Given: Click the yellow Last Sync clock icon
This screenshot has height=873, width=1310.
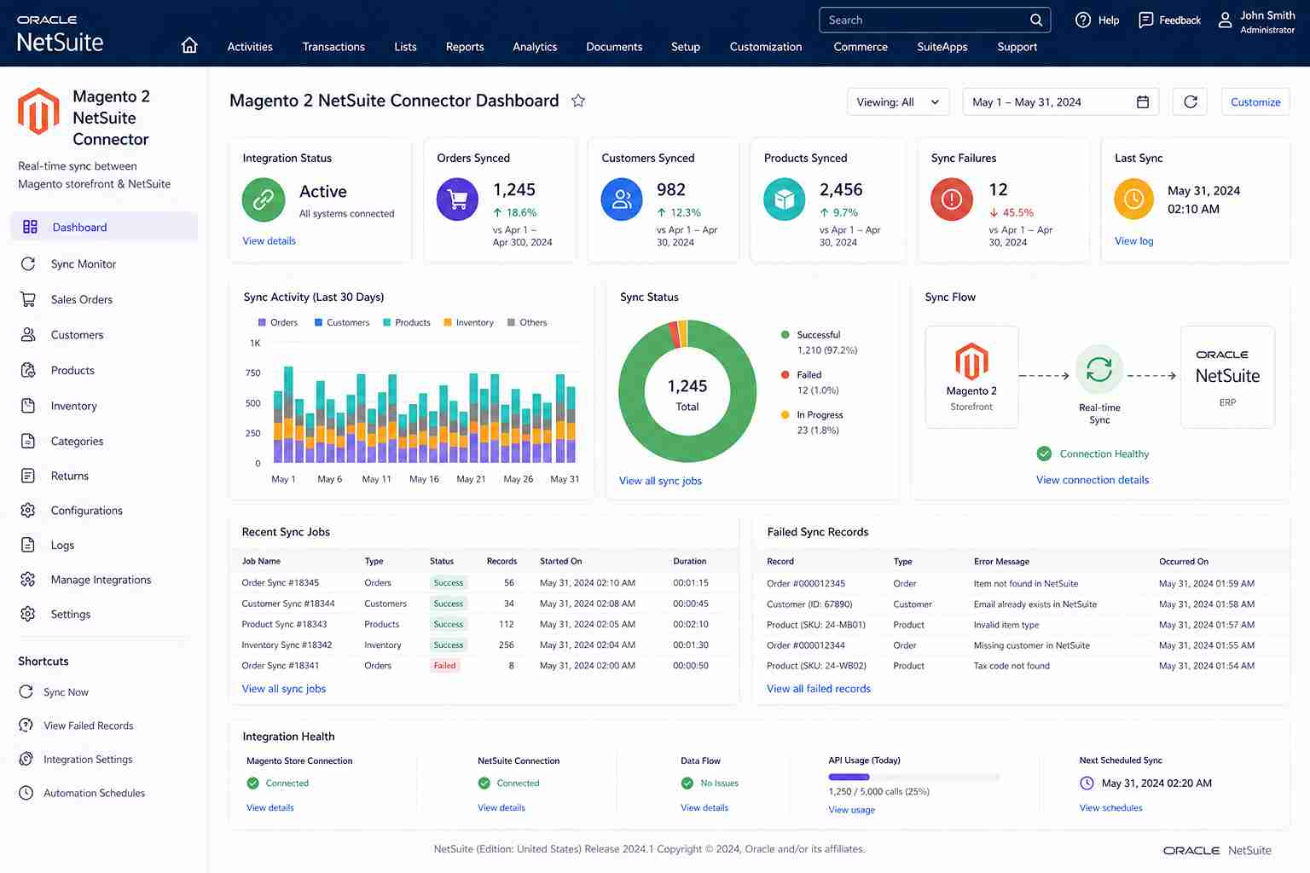Looking at the screenshot, I should 1134,199.
